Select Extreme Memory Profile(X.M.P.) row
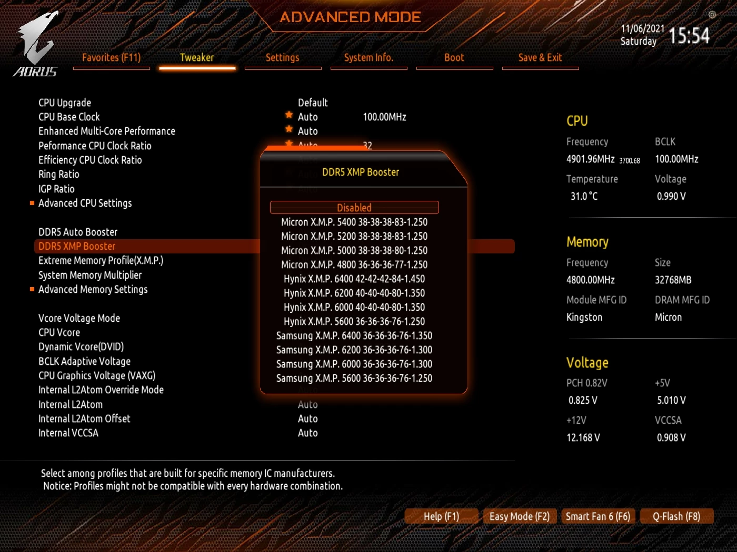The height and width of the screenshot is (552, 737). coord(101,260)
